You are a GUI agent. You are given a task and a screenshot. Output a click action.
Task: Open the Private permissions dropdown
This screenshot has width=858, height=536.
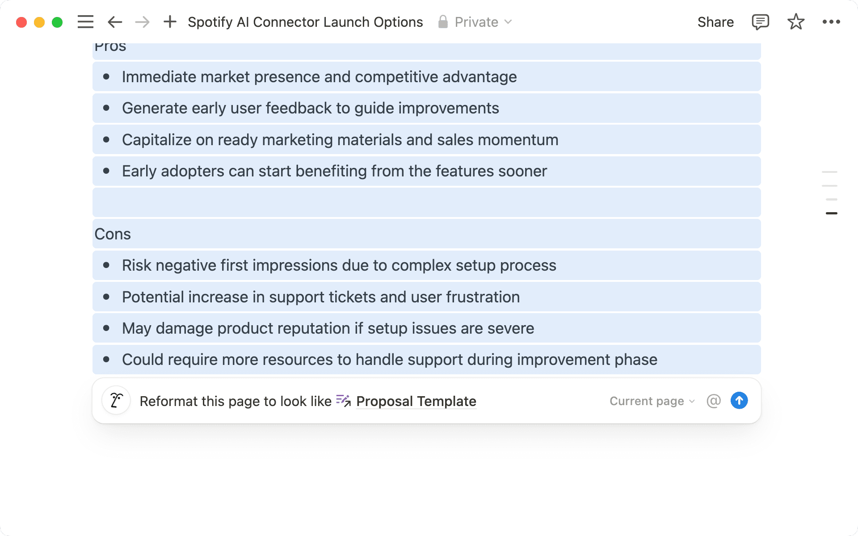(476, 22)
